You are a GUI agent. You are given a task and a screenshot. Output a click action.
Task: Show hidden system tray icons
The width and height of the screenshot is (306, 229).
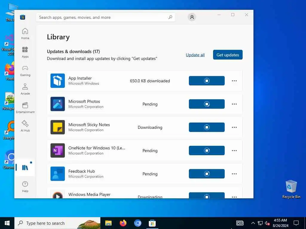[253, 223]
